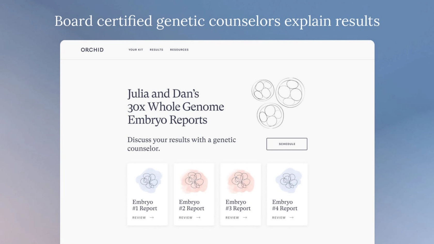Click arrow icon on Embryo #3 card

(245, 218)
